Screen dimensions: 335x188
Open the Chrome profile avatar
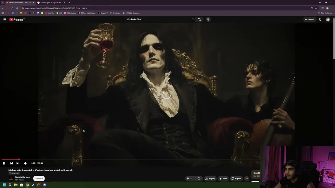coord(327,8)
